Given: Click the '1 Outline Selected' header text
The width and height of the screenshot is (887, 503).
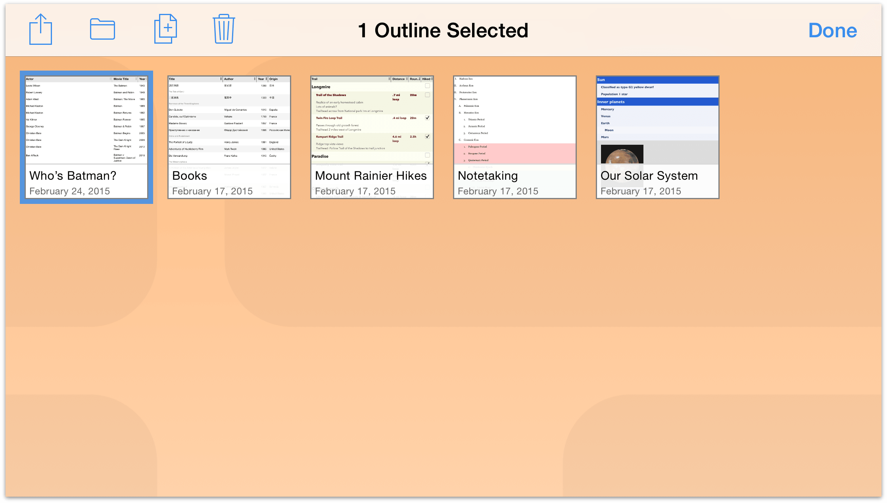Looking at the screenshot, I should (443, 31).
